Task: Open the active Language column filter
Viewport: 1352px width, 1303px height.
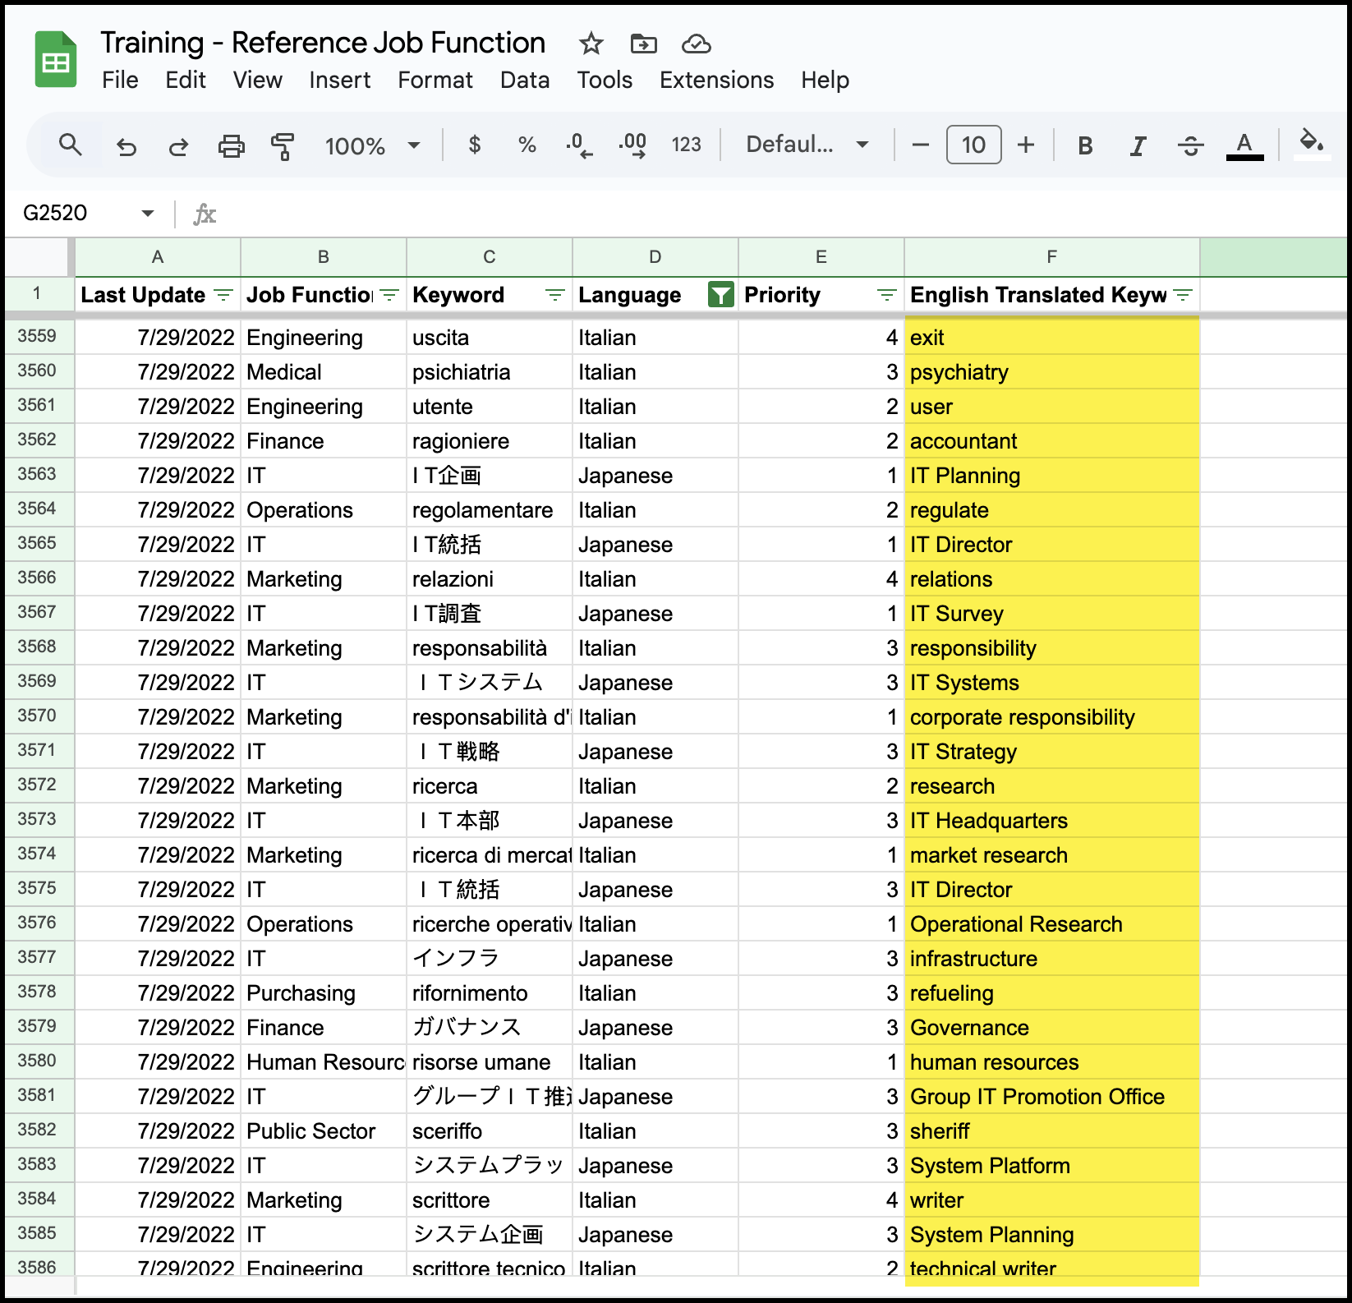Action: (x=720, y=295)
